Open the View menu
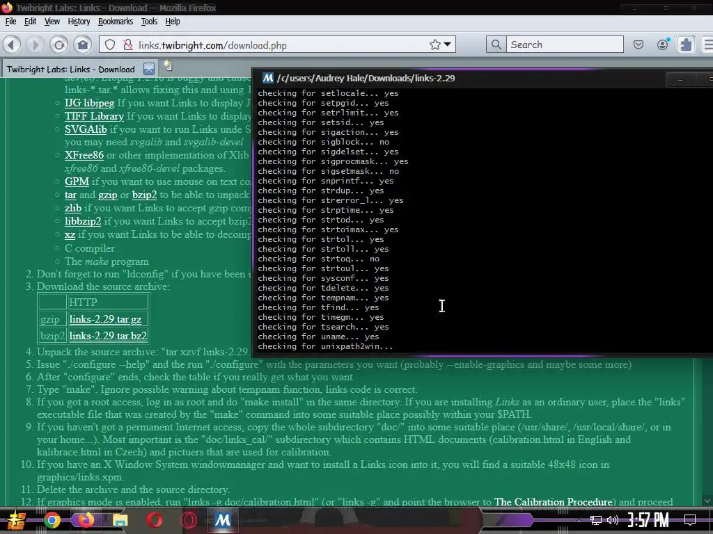 pos(52,22)
